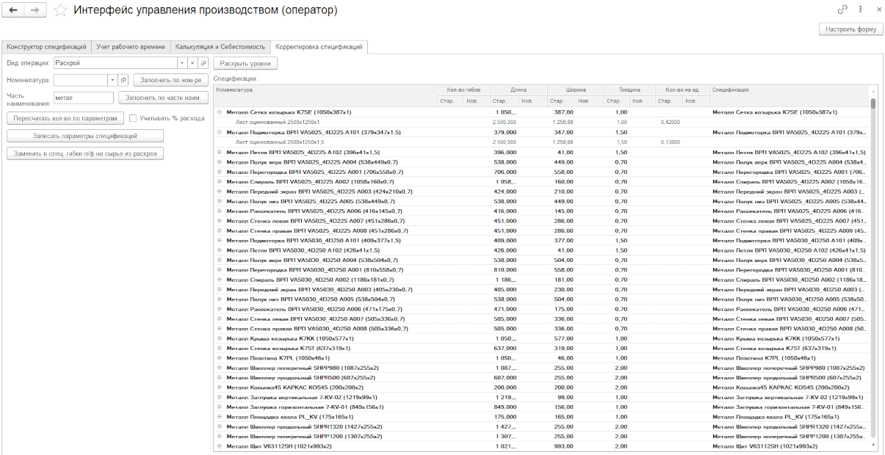Click the Часть наименования input field
The width and height of the screenshot is (885, 455).
(x=83, y=97)
